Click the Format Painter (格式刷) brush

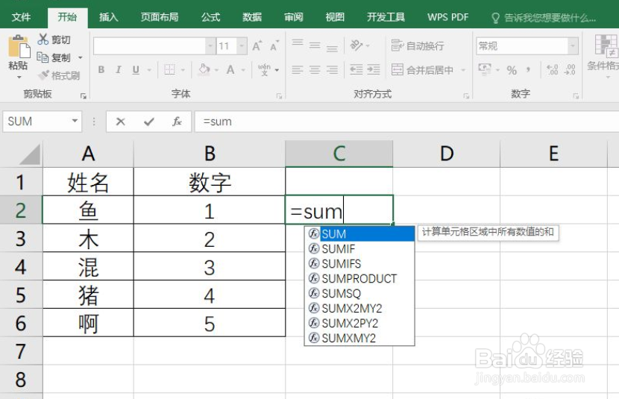click(x=44, y=75)
